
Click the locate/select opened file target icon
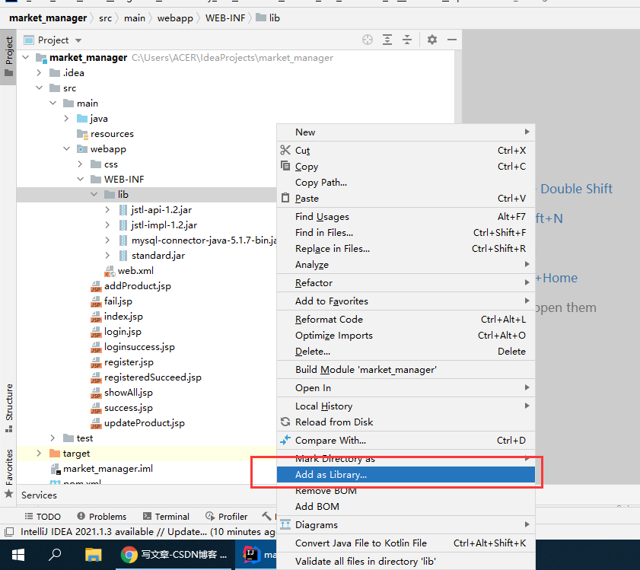pos(368,40)
